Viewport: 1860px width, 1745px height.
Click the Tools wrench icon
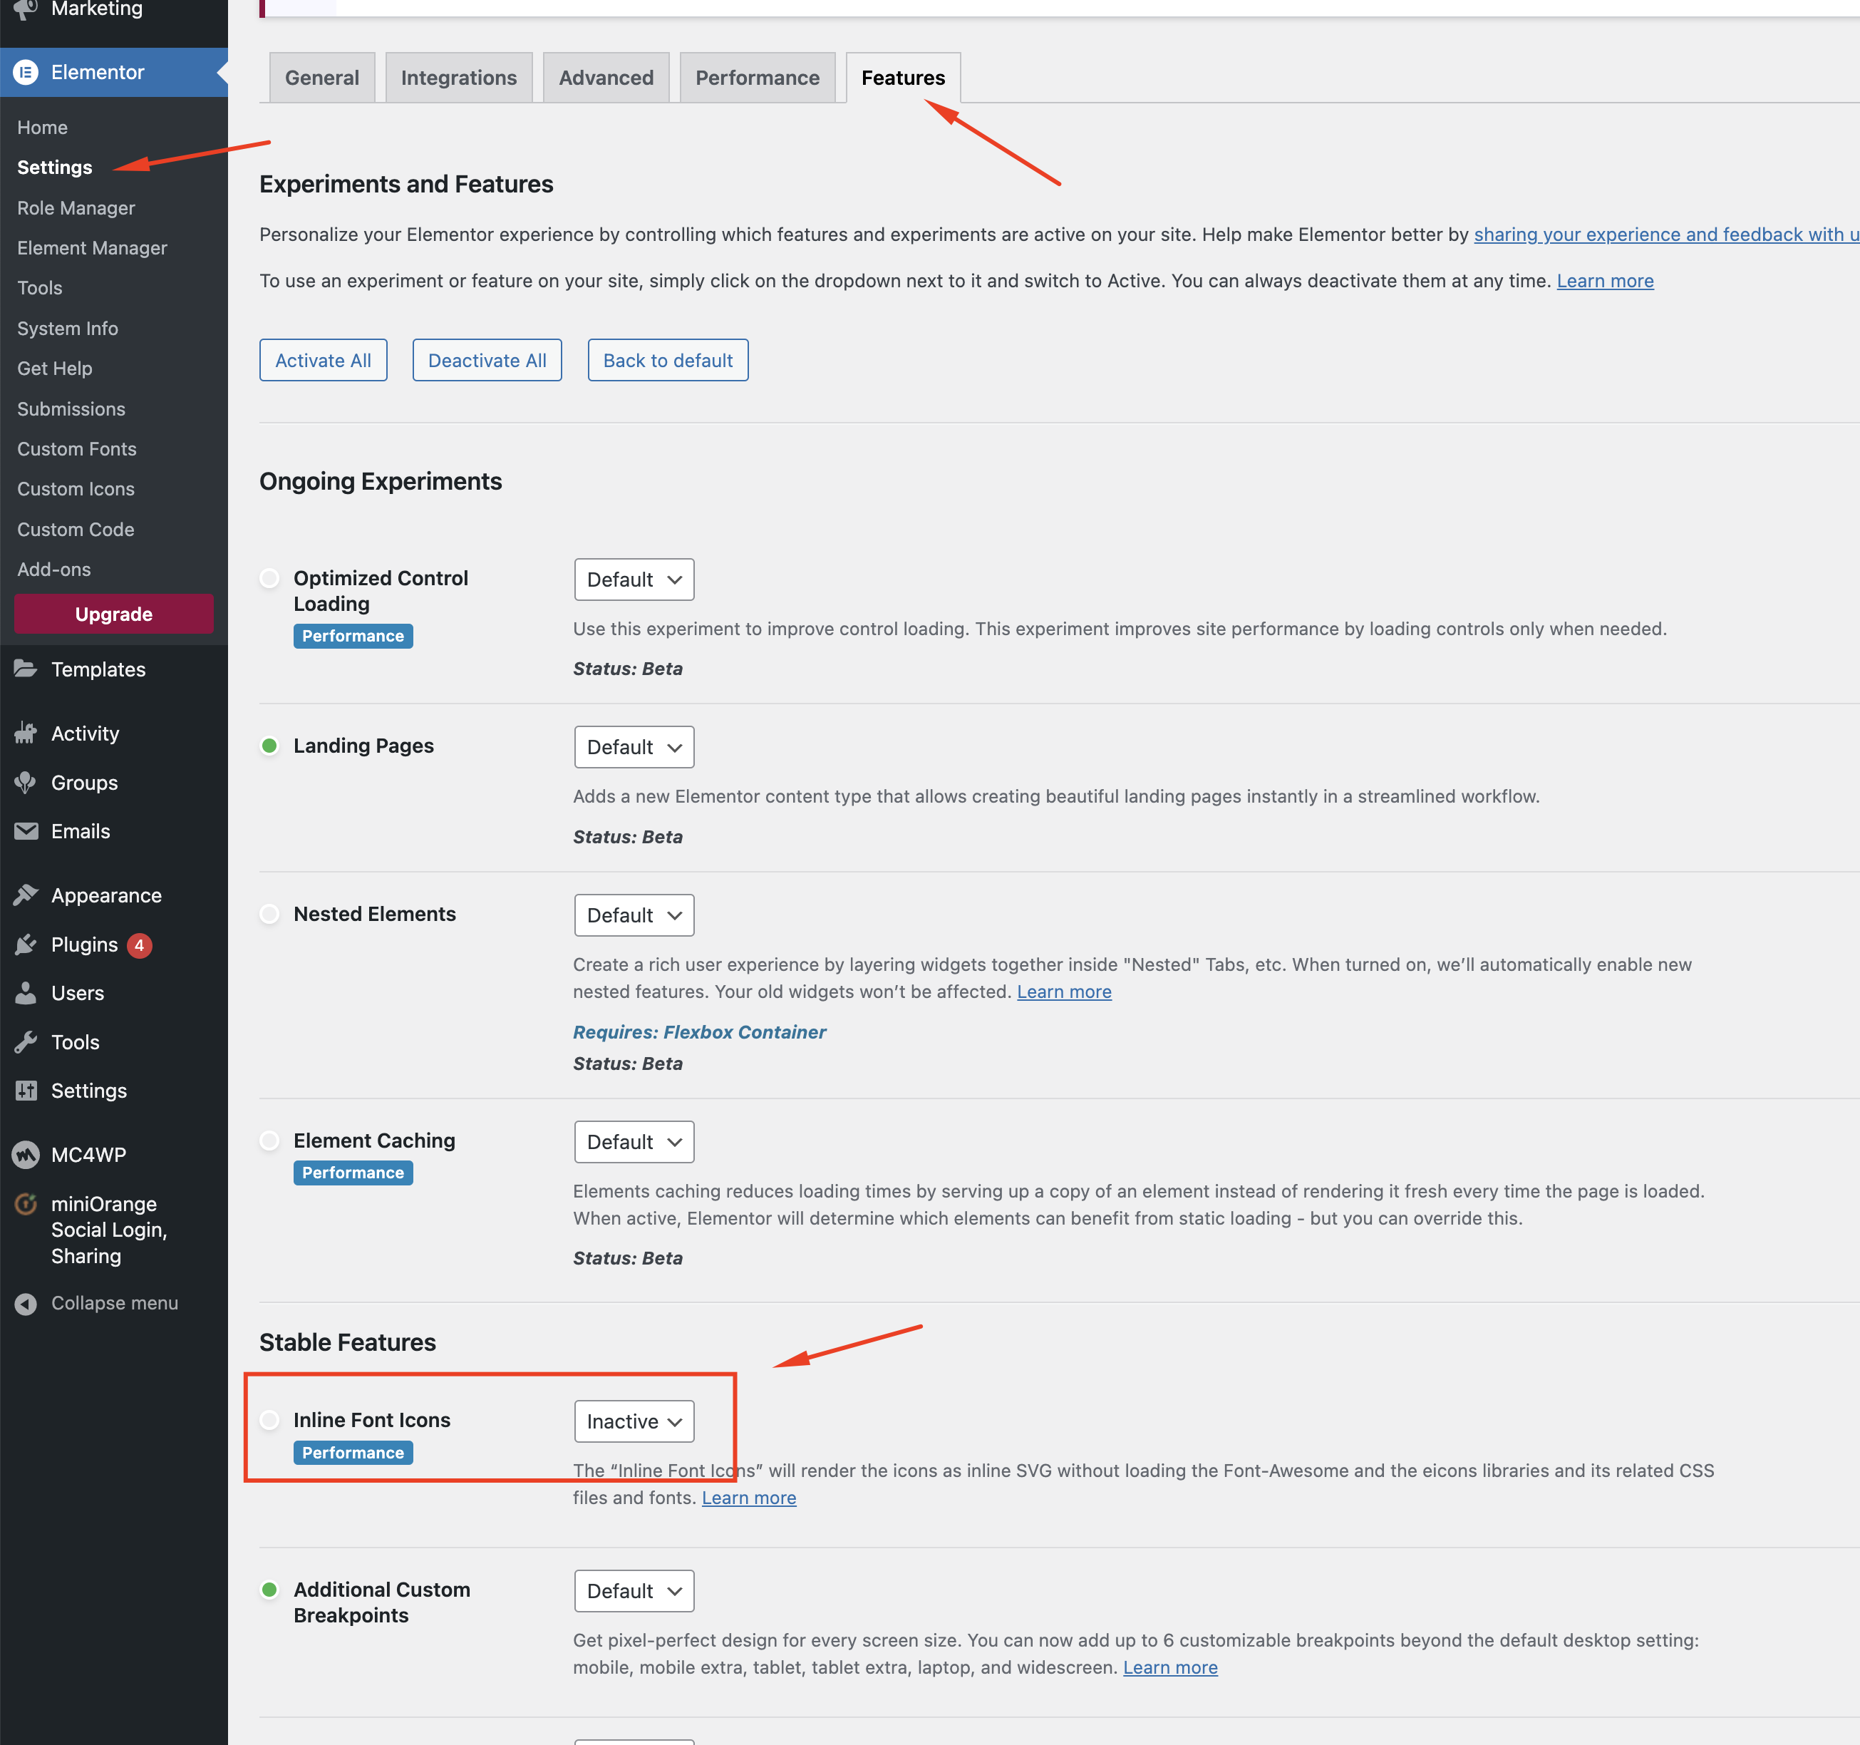tap(26, 1042)
